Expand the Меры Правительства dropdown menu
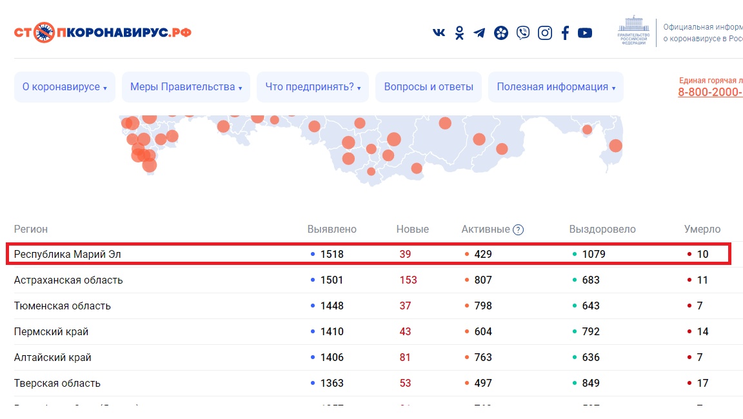Image resolution: width=743 pixels, height=419 pixels. click(186, 87)
